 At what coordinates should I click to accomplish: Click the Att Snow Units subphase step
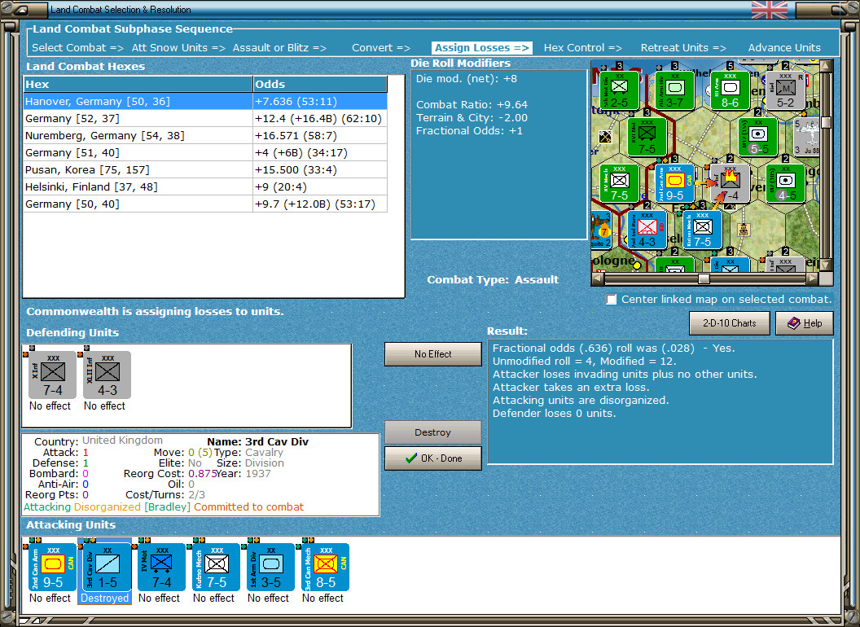(x=178, y=48)
